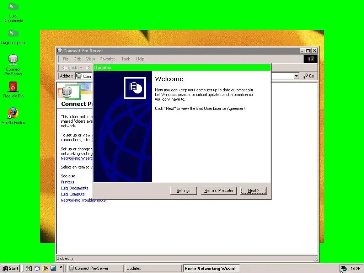Maximize the Connect Pre-Server window
The height and width of the screenshot is (273, 364).
point(308,50)
